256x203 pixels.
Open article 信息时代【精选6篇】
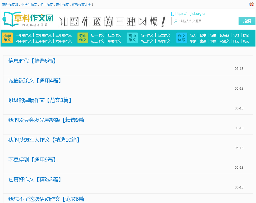pos(32,61)
